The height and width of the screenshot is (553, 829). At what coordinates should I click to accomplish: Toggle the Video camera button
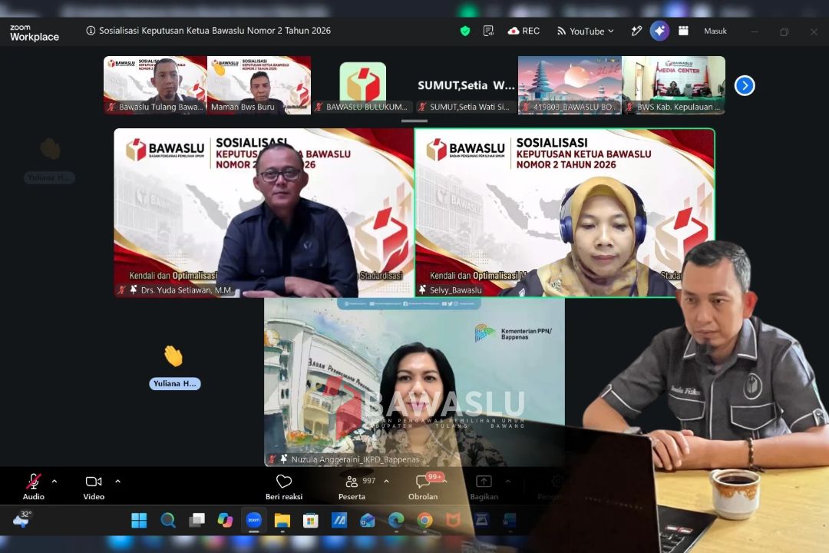tap(94, 487)
